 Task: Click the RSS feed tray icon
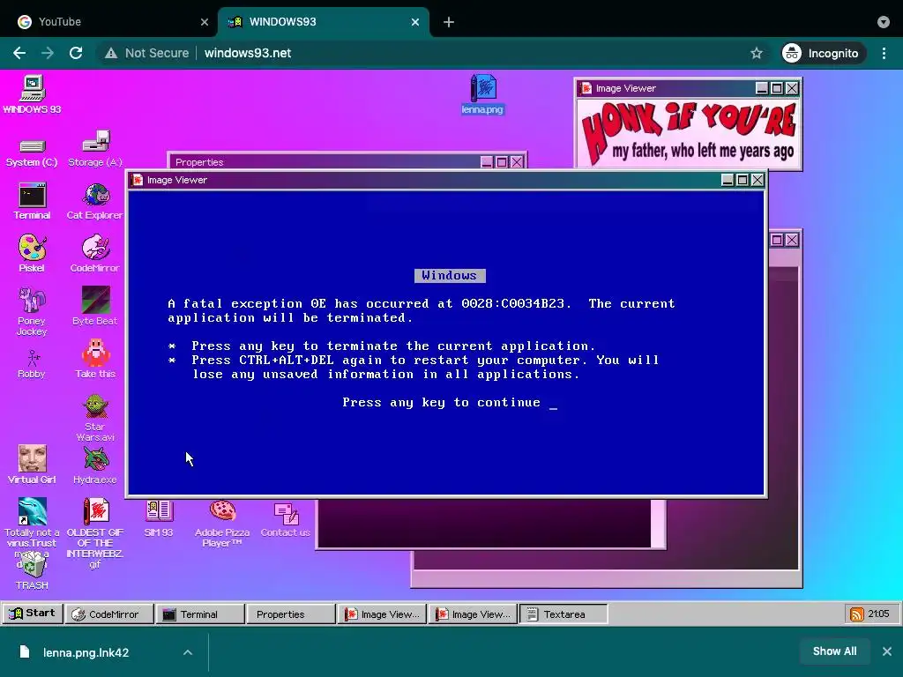(x=856, y=614)
